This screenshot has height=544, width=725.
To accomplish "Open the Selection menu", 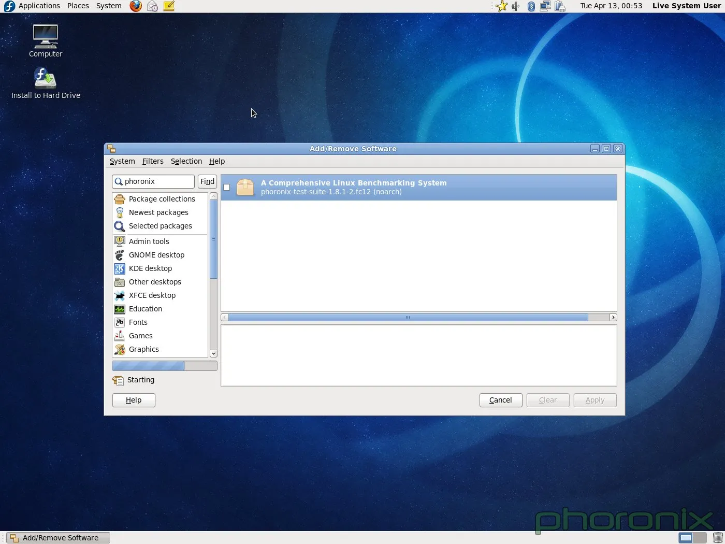I will point(186,161).
